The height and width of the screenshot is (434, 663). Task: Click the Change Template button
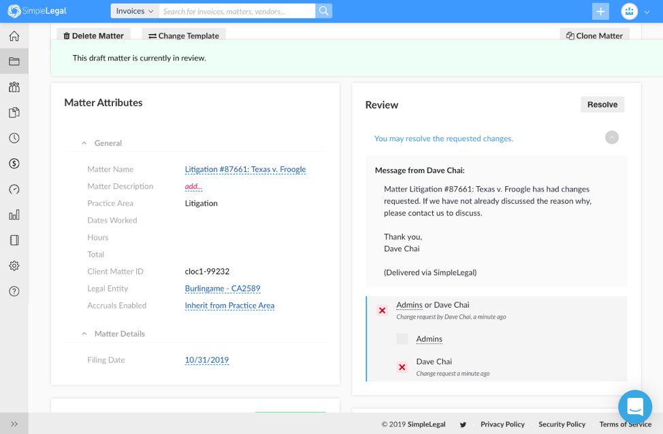coord(184,35)
